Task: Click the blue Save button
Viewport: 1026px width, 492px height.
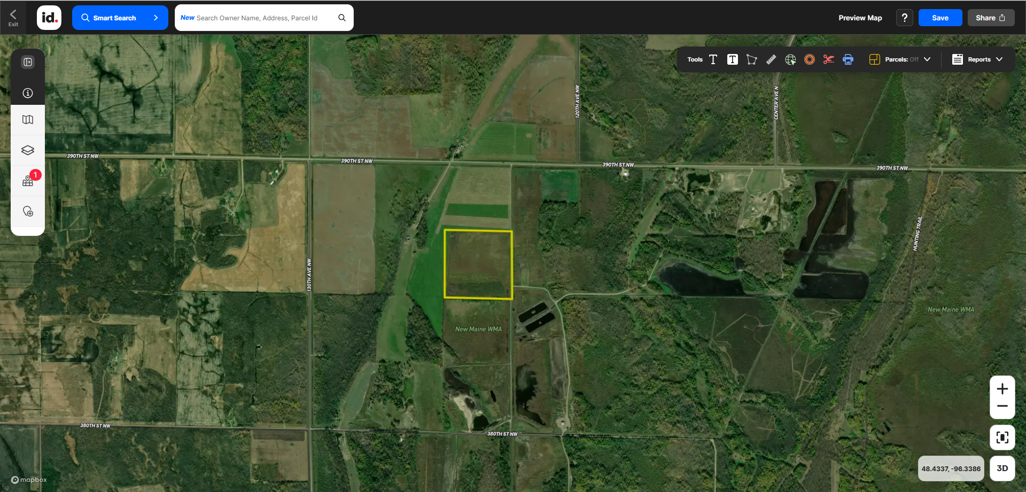Action: click(x=940, y=18)
